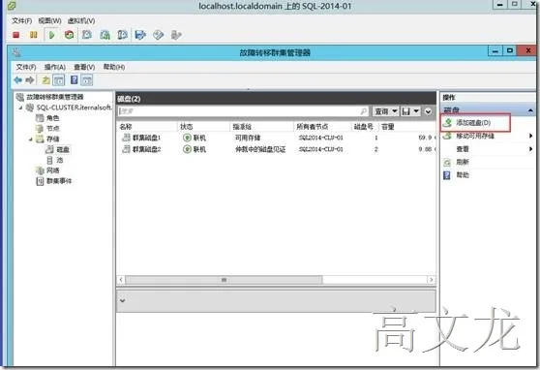Select the 群集磁盘1 row
540x370 pixels.
276,138
